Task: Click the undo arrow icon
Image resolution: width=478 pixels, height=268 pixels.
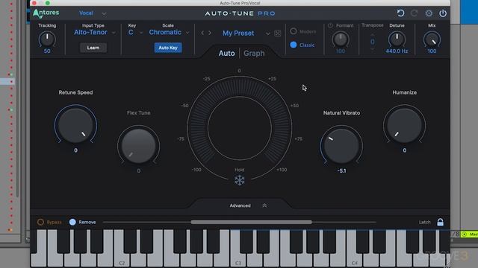Action: tap(400, 13)
